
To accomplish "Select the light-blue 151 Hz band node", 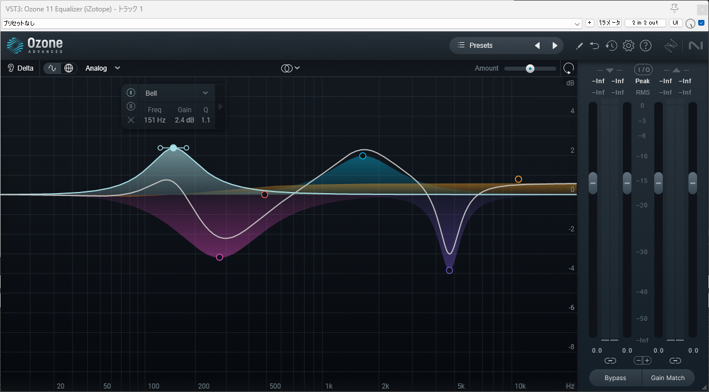I will tap(173, 148).
